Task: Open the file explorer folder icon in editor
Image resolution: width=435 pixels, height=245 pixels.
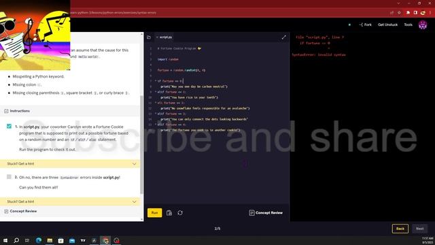Action: tap(149, 37)
